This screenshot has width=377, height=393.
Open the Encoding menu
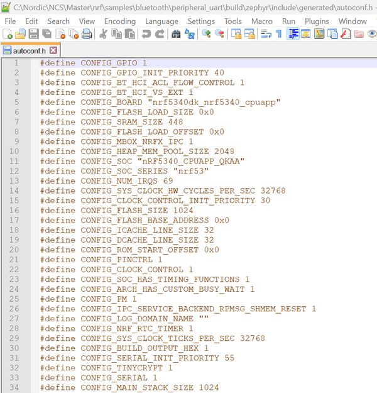(120, 21)
